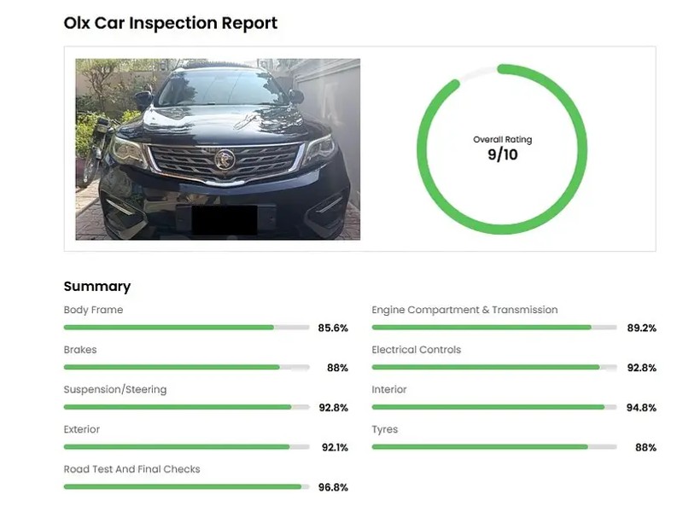Open the car photo thumbnail

point(218,148)
